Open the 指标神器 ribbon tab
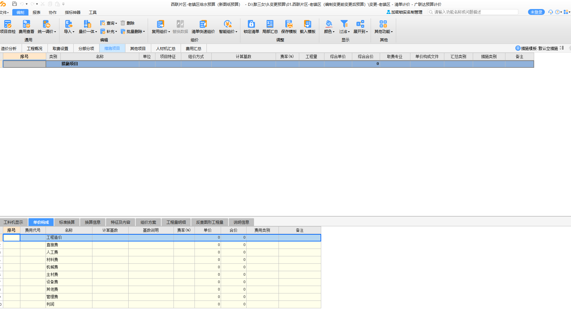 click(x=73, y=12)
